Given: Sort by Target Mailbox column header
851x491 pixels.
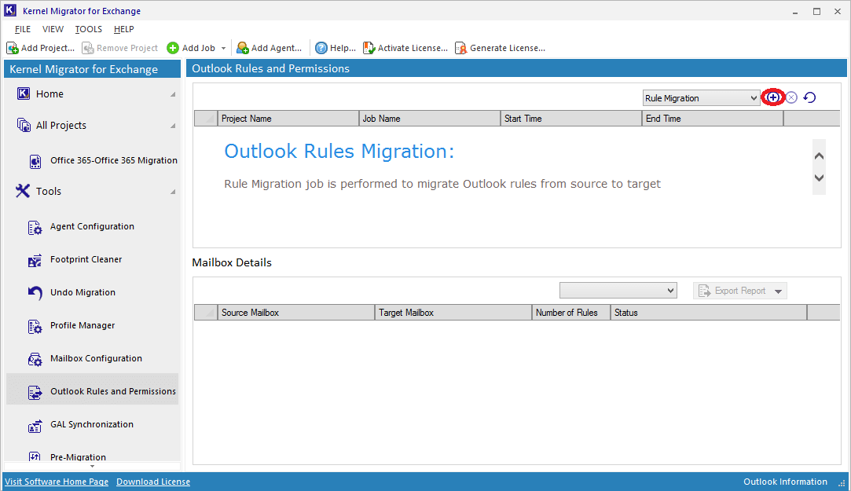Looking at the screenshot, I should [x=453, y=313].
